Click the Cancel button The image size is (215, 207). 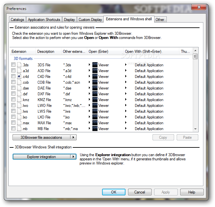140,192
